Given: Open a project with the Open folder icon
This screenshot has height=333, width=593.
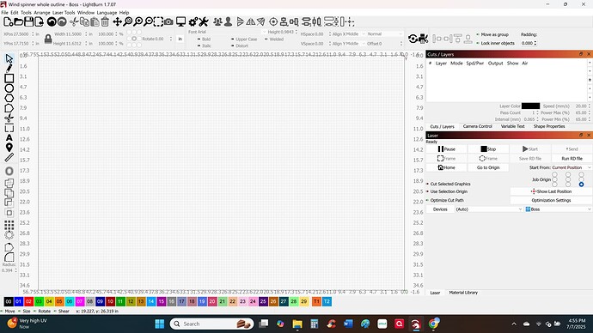Looking at the screenshot, I should click(x=18, y=22).
